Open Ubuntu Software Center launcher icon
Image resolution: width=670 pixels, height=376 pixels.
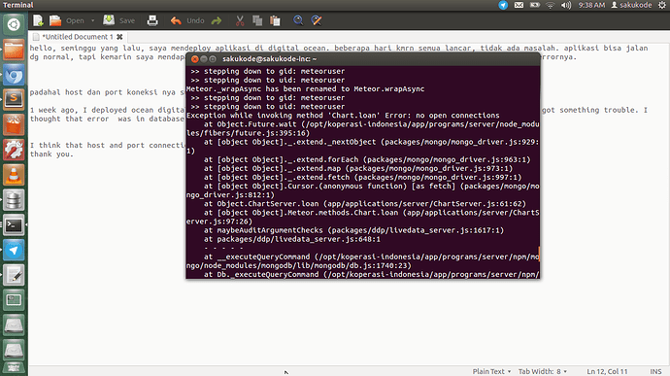(14, 125)
